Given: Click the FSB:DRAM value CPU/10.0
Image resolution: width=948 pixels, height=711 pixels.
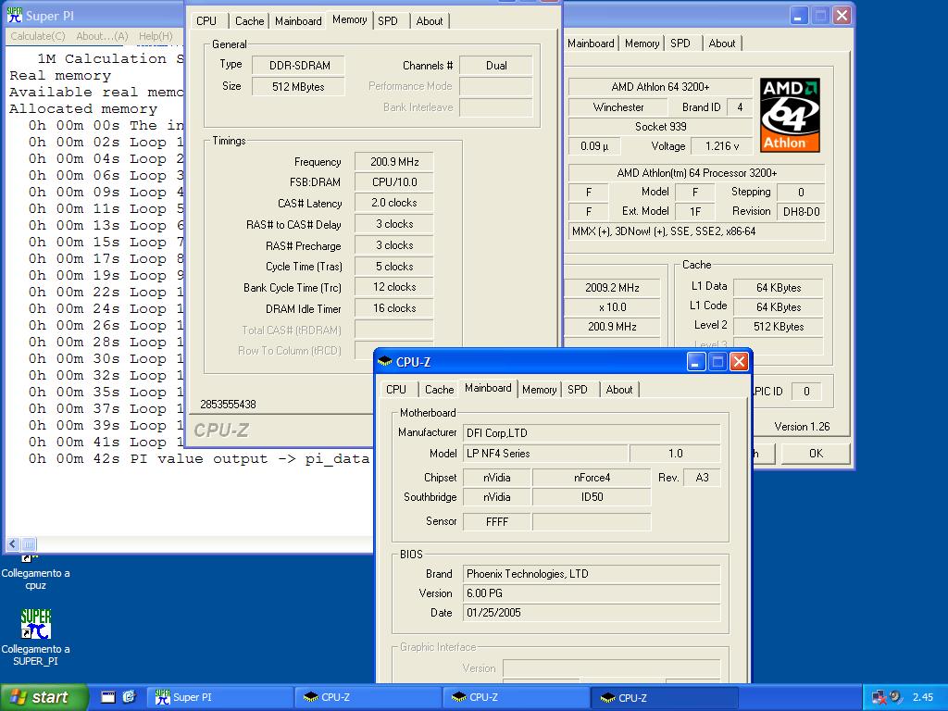Looking at the screenshot, I should click(x=394, y=182).
